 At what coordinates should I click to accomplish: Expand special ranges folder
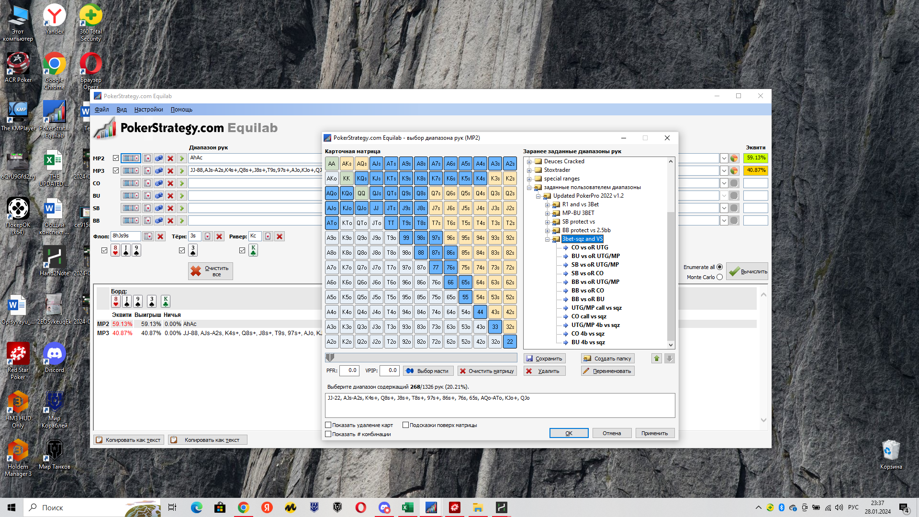point(529,179)
